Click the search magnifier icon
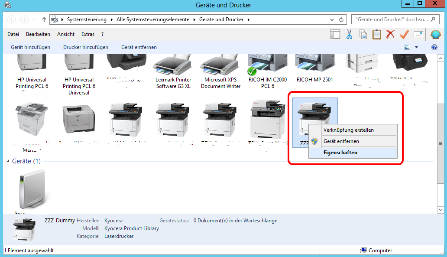The width and height of the screenshot is (447, 257). click(x=433, y=20)
